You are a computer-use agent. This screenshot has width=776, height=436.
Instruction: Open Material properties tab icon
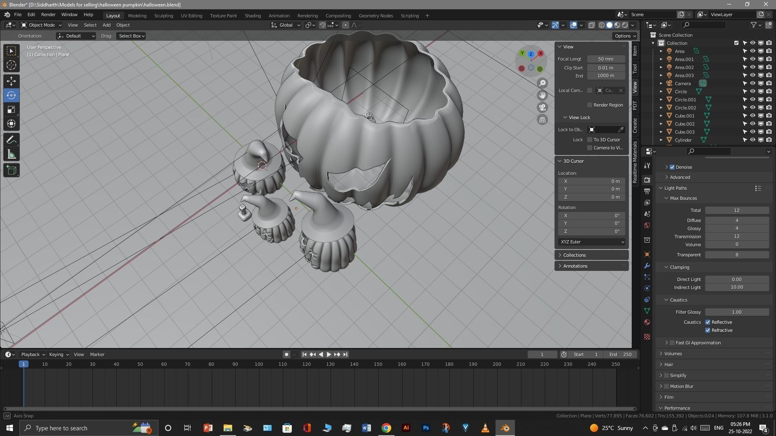tap(647, 322)
